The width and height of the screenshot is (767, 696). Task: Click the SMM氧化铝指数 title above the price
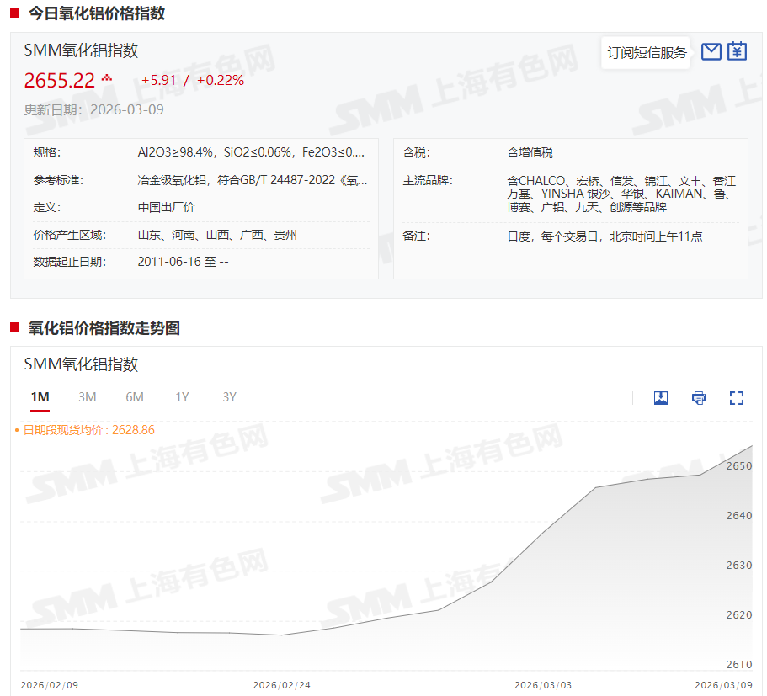pyautogui.click(x=81, y=50)
